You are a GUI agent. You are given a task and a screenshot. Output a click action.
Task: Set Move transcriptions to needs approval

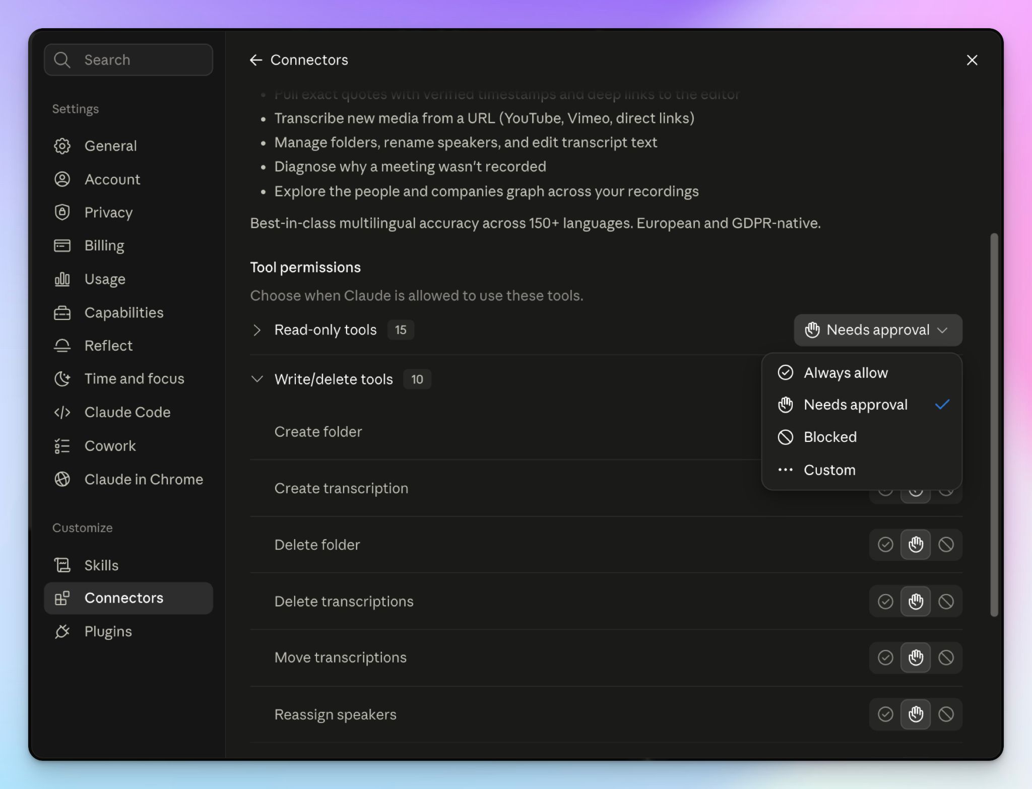[916, 657]
